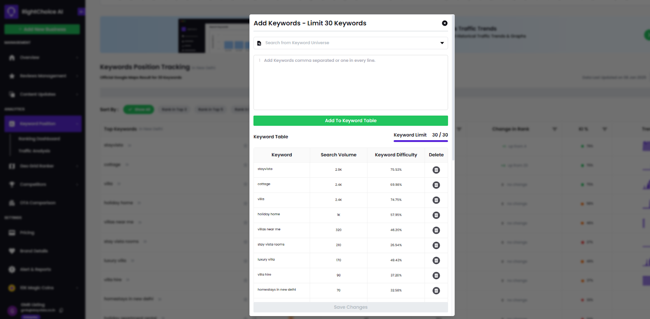Delete the stayvista keyword
Screen dimensions: 650x319
point(436,170)
